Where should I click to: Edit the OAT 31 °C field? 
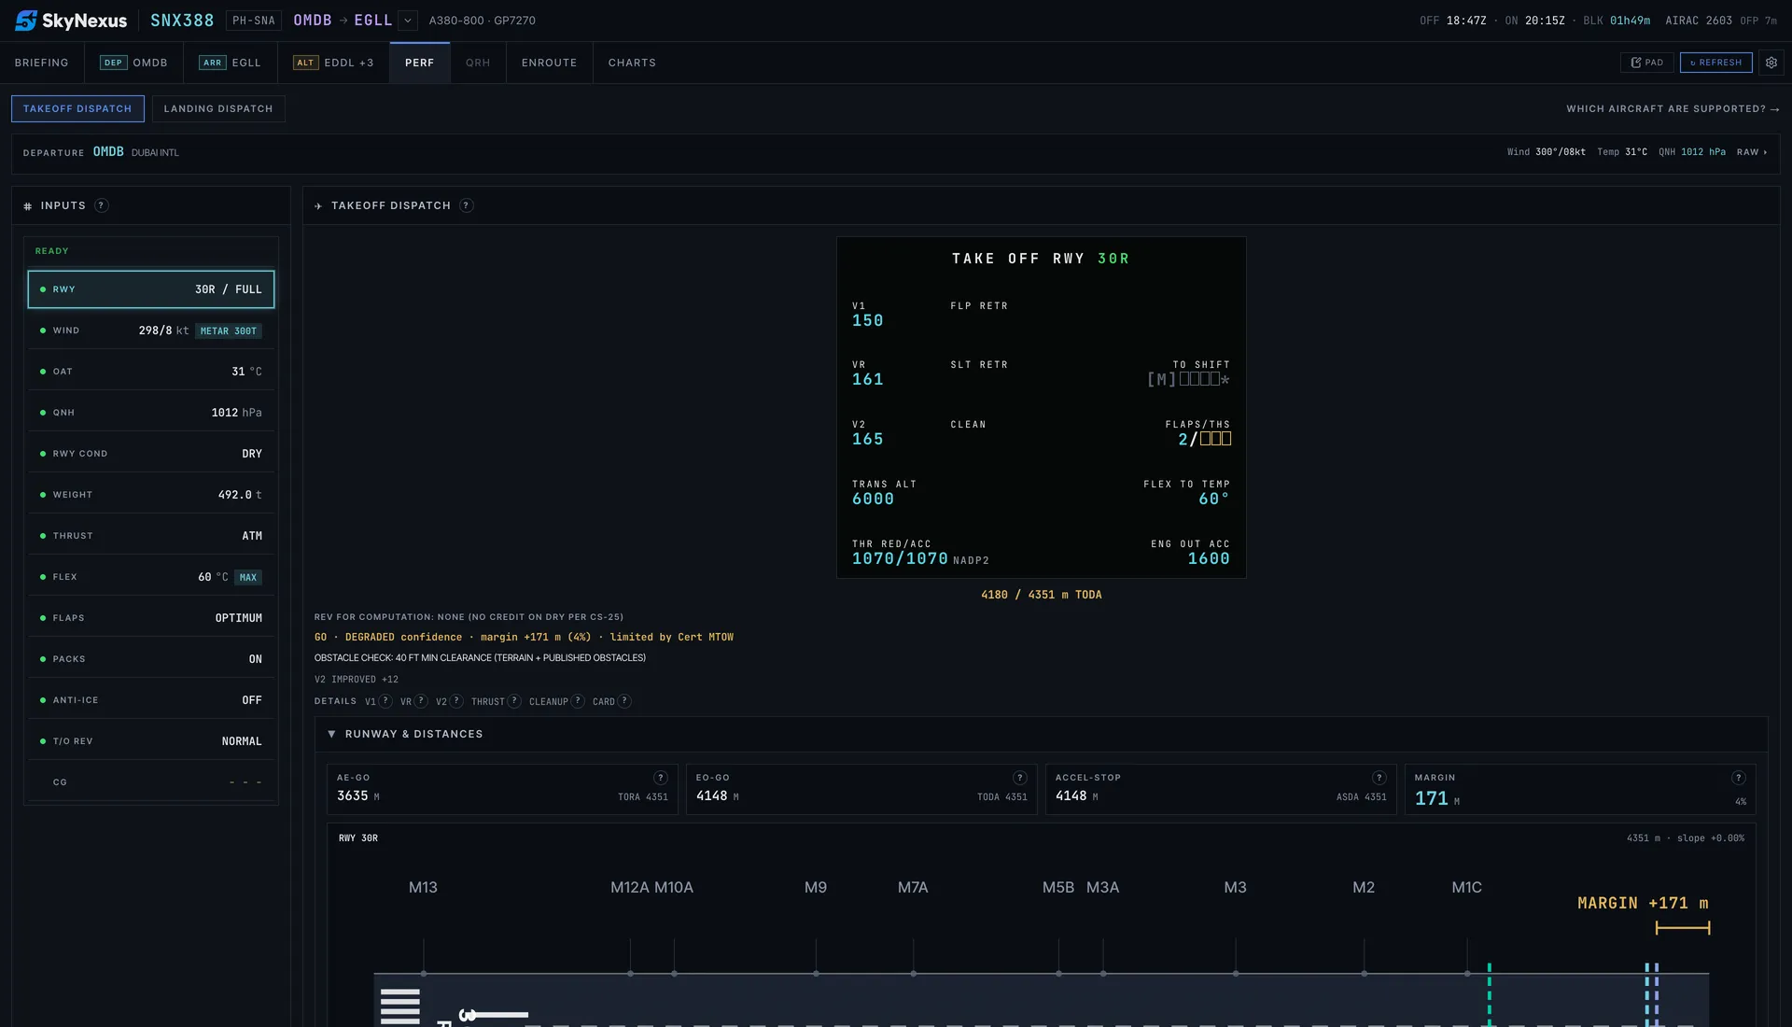coord(151,372)
